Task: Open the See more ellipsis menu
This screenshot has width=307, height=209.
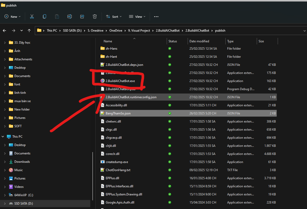Action: pos(156,16)
